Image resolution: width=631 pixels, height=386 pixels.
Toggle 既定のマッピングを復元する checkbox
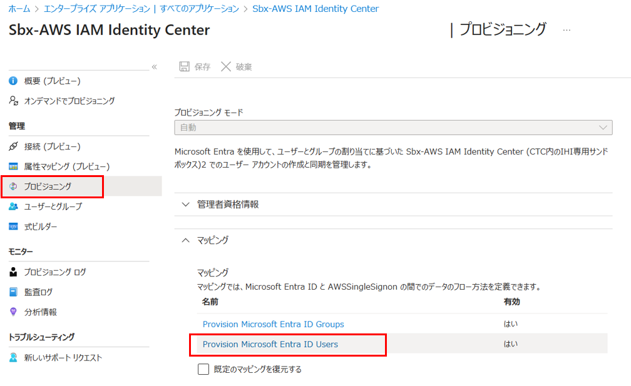(x=203, y=369)
